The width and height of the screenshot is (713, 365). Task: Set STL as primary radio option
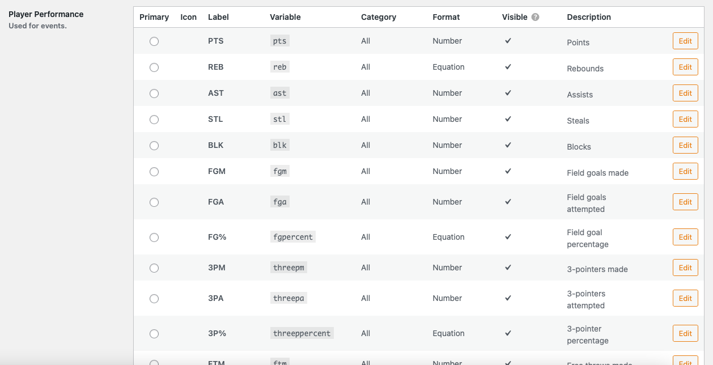[154, 120]
